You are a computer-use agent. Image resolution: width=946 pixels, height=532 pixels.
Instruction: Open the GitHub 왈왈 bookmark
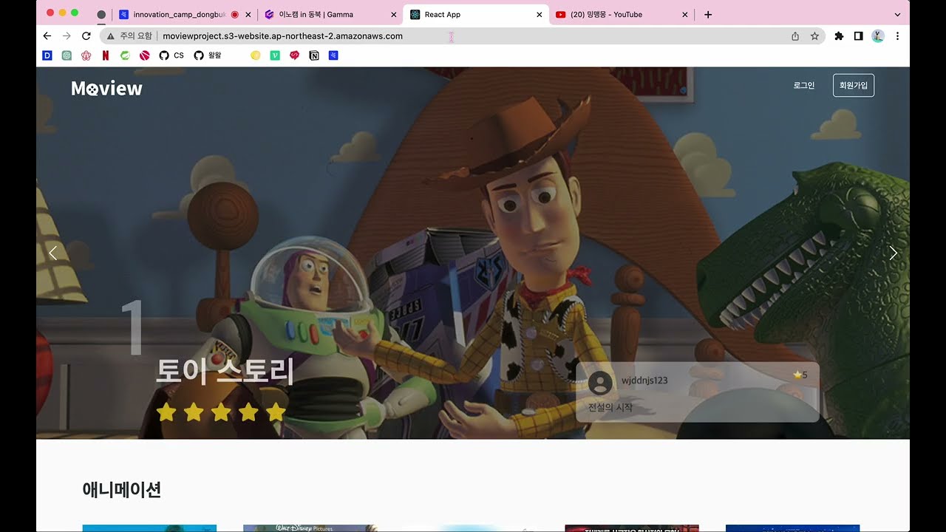point(208,55)
